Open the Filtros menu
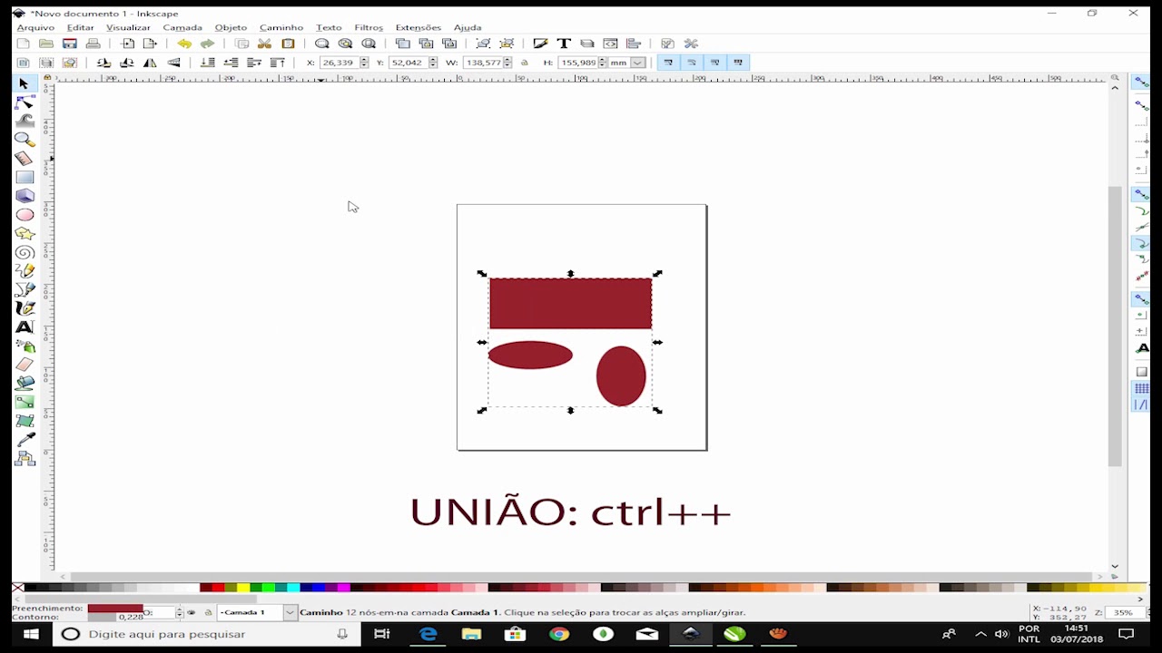Viewport: 1162px width, 653px height. [369, 27]
